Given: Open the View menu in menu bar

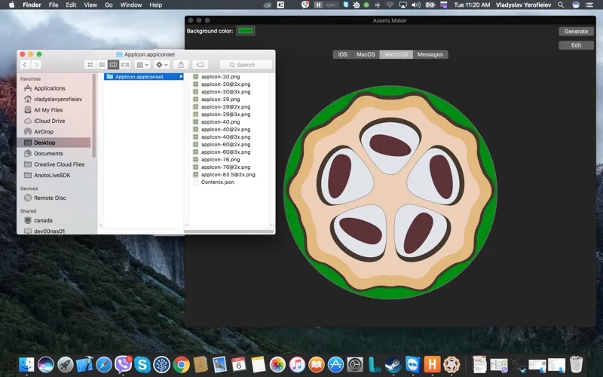Looking at the screenshot, I should click(x=90, y=5).
